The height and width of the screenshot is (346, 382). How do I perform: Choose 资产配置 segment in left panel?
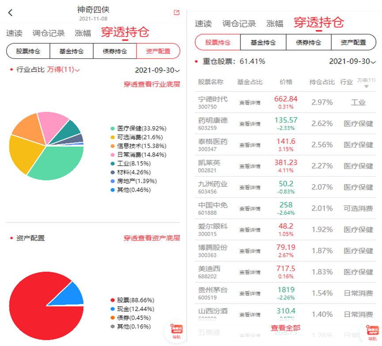point(159,51)
